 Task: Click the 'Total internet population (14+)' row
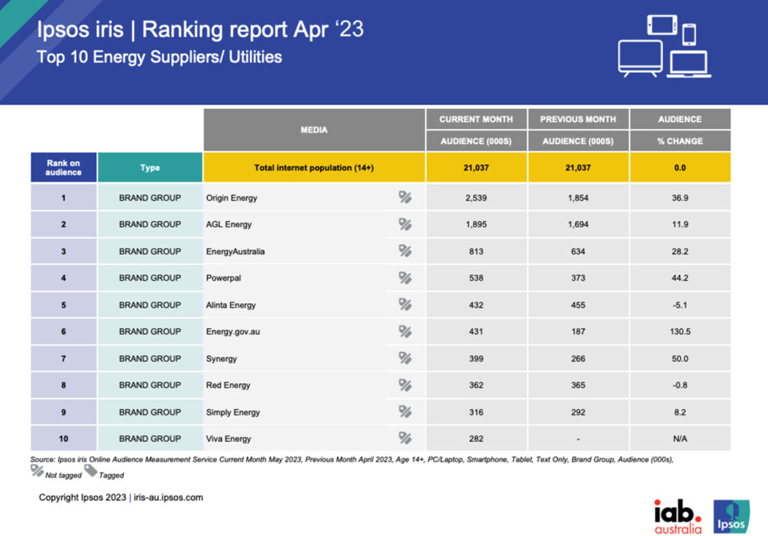pyautogui.click(x=313, y=167)
